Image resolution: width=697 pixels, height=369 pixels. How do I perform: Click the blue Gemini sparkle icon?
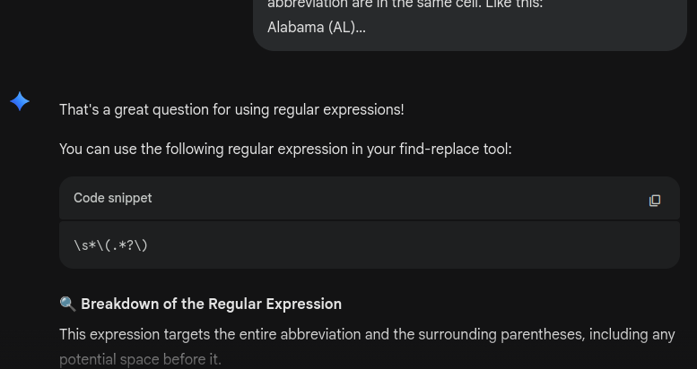click(20, 101)
